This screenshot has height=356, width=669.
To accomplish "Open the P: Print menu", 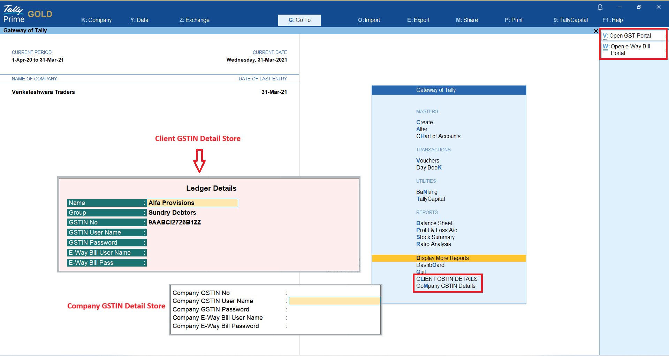I will click(514, 20).
